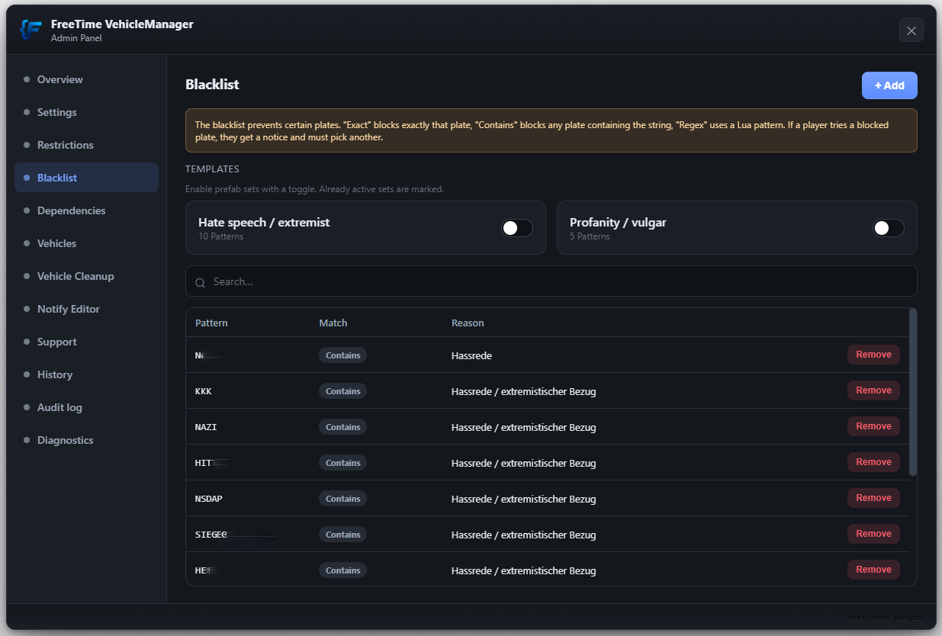Click the reason text in NSDAP row
Viewport: 942px width, 636px height.
(523, 499)
